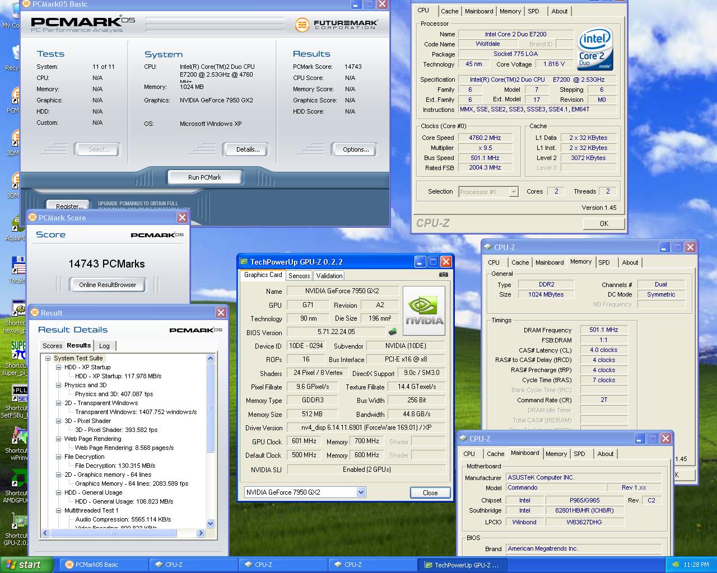Open the SPD tab in the CPU-Z Memory window
The image size is (717, 573).
coord(604,262)
